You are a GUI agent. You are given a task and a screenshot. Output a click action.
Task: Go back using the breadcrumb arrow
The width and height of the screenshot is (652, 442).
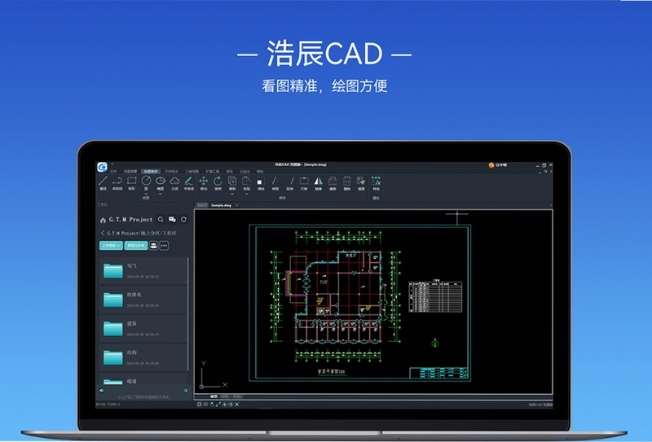click(103, 233)
